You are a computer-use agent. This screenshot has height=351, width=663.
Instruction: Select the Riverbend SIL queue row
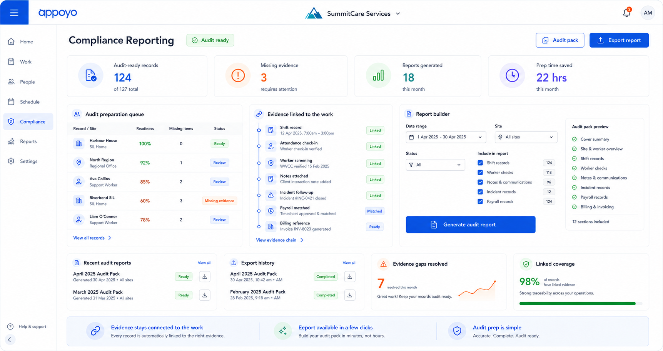[x=155, y=201]
